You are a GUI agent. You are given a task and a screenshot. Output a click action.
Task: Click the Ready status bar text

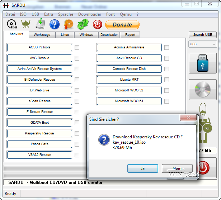point(10,194)
